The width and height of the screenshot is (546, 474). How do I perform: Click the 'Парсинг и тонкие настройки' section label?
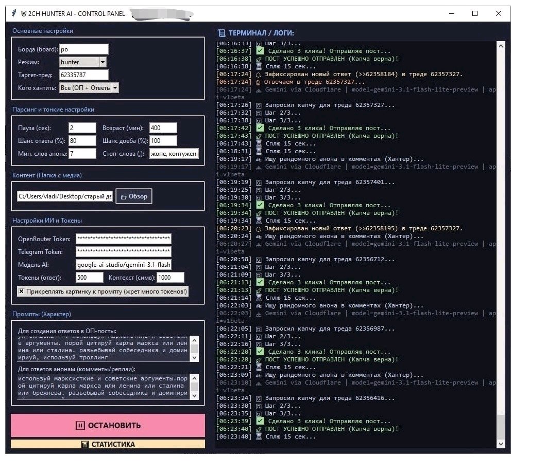pyautogui.click(x=53, y=110)
